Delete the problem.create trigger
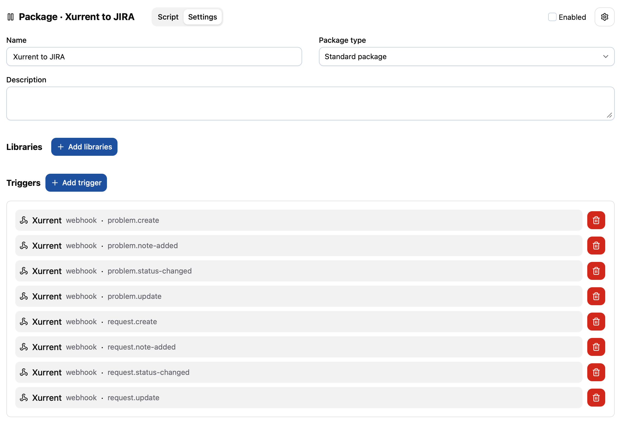This screenshot has height=424, width=620. point(596,220)
